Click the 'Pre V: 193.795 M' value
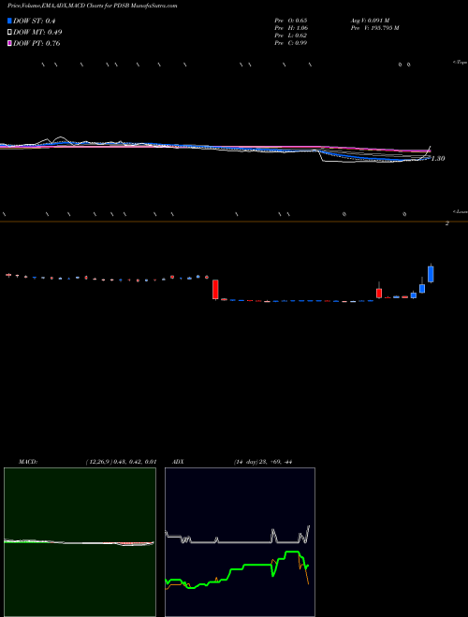This screenshot has height=617, width=468. click(375, 28)
